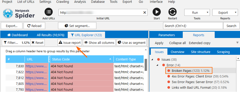Click Collapse all in Reports panel

tap(177, 43)
